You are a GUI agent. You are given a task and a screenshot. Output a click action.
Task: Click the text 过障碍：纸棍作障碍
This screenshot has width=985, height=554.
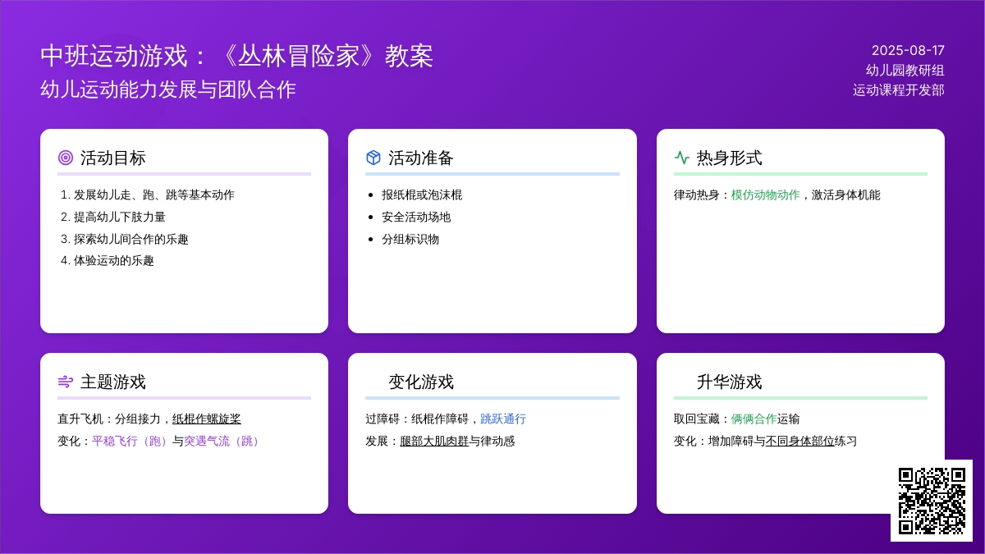(417, 419)
